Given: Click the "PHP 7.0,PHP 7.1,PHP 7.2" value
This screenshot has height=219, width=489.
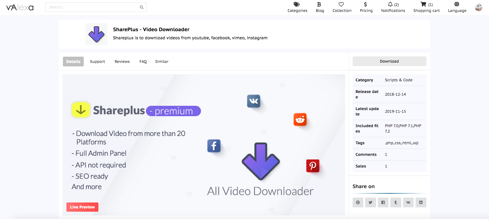Looking at the screenshot, I should tap(403, 128).
